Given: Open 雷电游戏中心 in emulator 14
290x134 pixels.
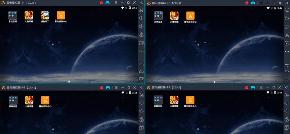Looking at the screenshot, I should click(45, 100).
